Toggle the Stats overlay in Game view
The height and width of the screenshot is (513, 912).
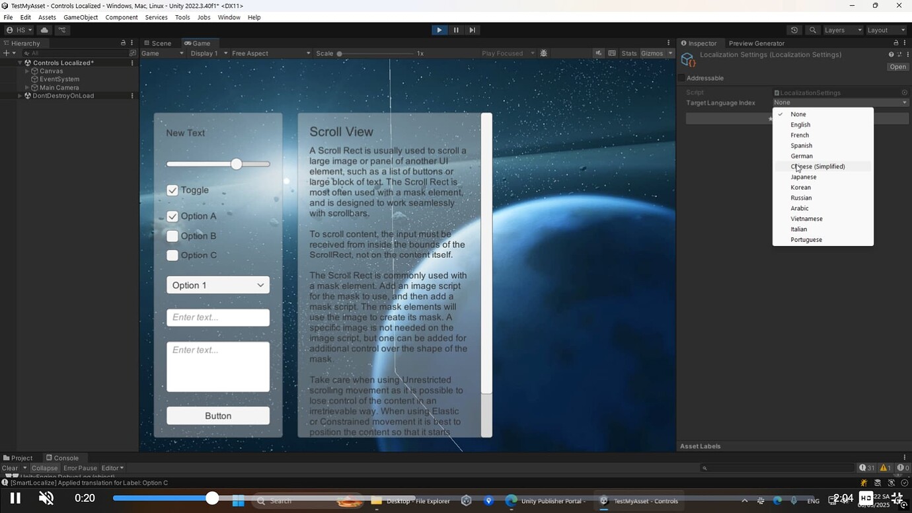pyautogui.click(x=628, y=53)
